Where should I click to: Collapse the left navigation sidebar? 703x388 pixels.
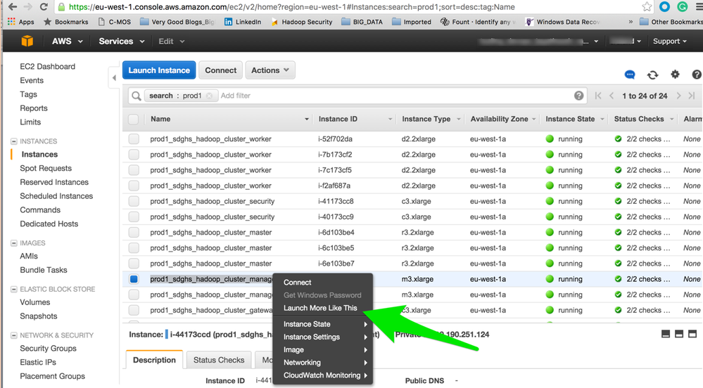114,77
